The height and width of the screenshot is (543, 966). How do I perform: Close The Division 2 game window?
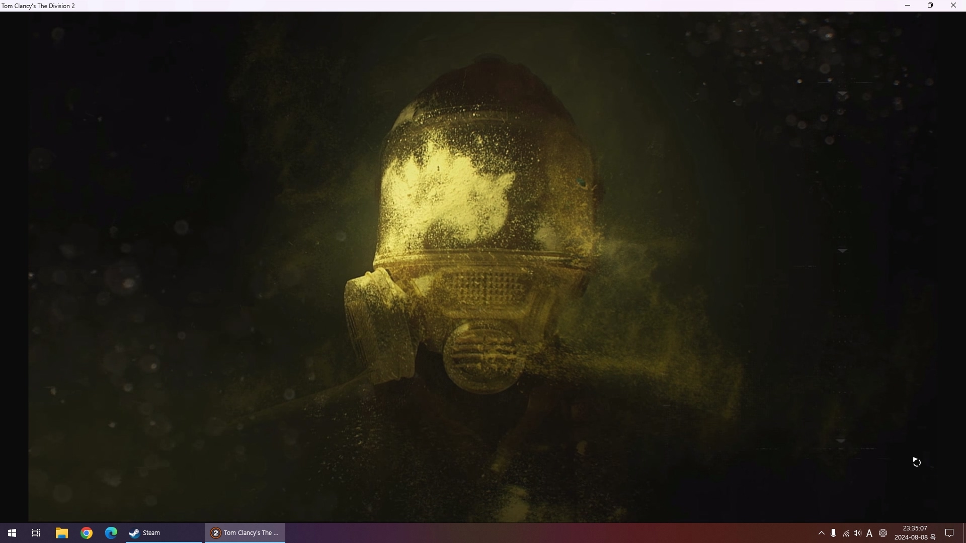(953, 6)
